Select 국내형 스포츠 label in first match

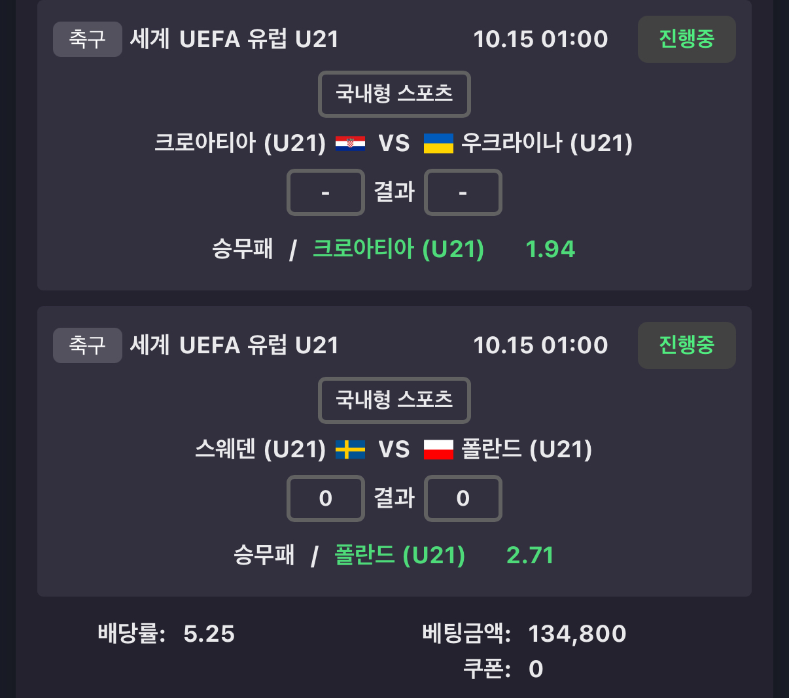[394, 94]
